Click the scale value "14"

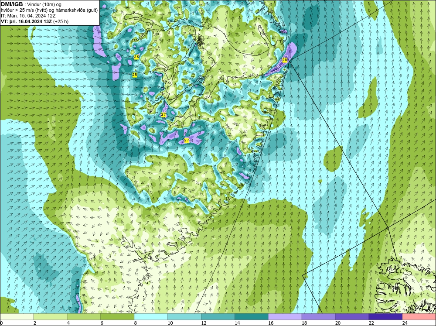click(237, 323)
